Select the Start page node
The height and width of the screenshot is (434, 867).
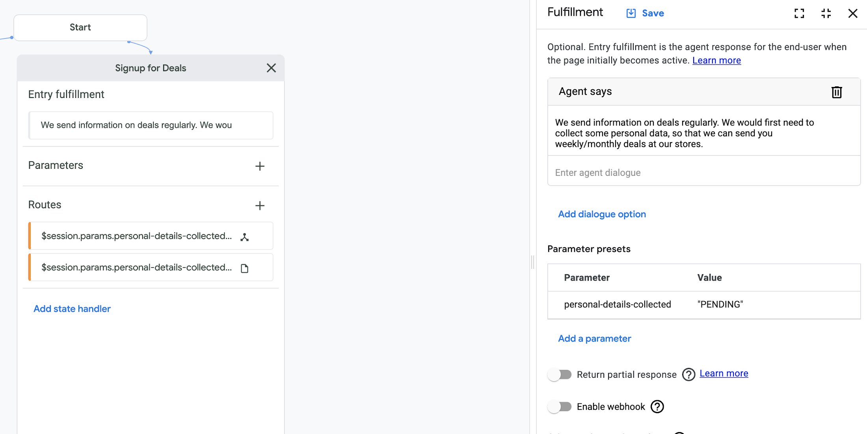[x=80, y=28]
